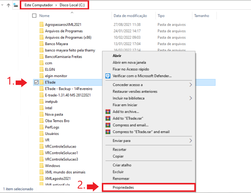Sort by the Tipo column header
The height and width of the screenshot is (193, 251).
click(161, 16)
